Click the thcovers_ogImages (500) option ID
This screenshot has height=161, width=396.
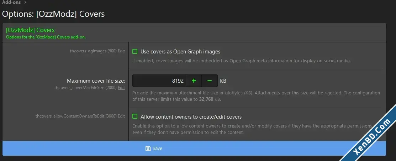tap(93, 51)
